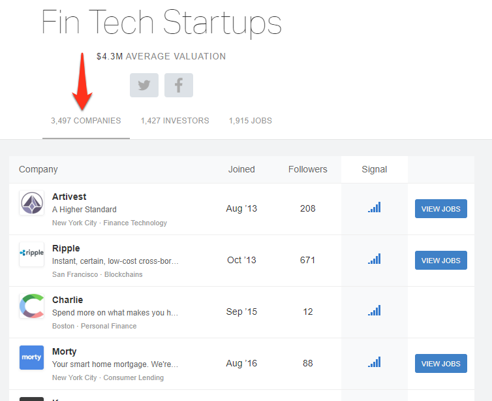Click the Morty logo thumbnail
This screenshot has height=401, width=492.
click(x=32, y=357)
